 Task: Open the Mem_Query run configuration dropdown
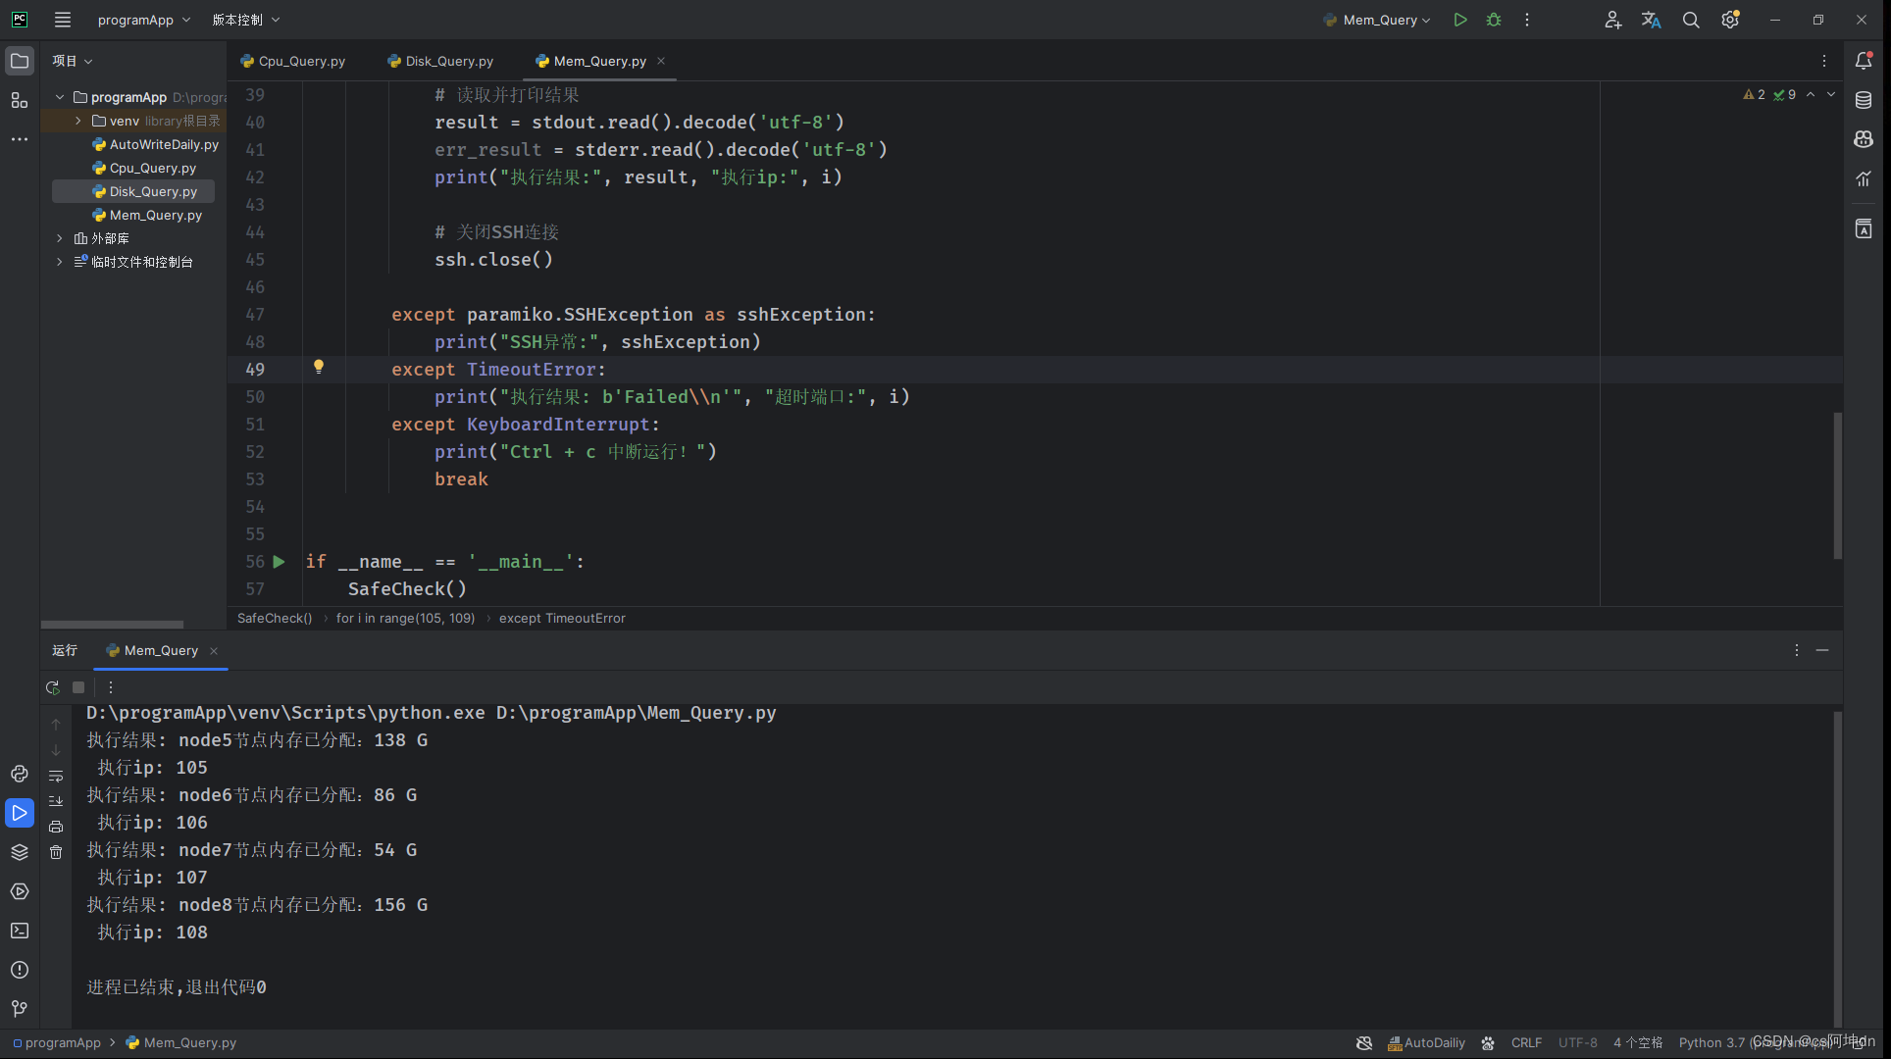[x=1376, y=20]
